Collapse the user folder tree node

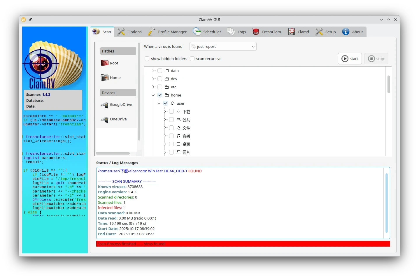(x=159, y=103)
